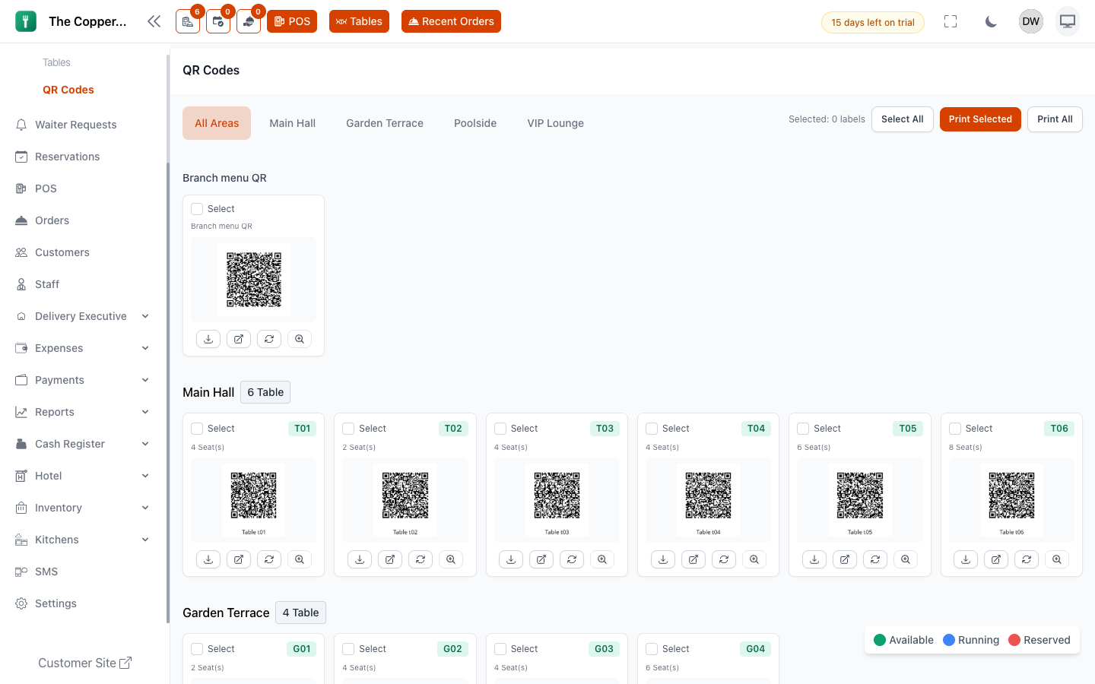Zoom into table T06 QR code
1095x684 pixels.
(x=1057, y=559)
